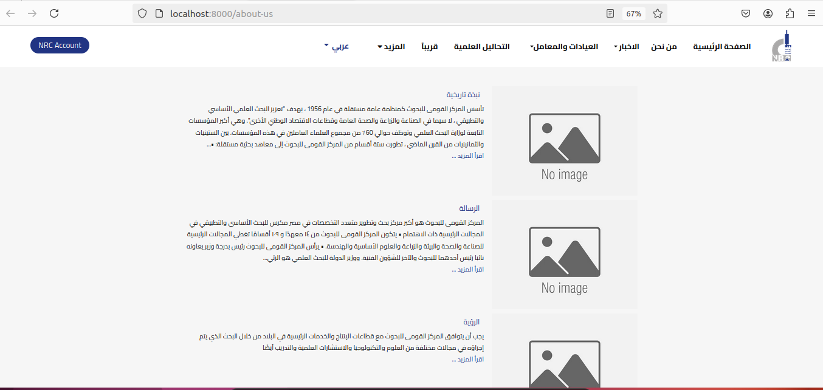This screenshot has width=823, height=390.
Task: Click the Pocket save icon
Action: coord(746,13)
